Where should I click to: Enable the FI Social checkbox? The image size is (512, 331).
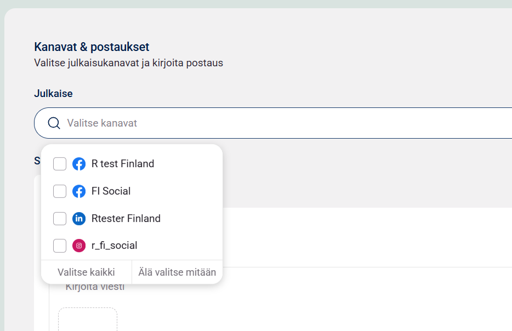pos(60,191)
